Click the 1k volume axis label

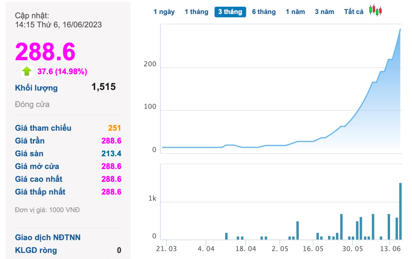(x=152, y=199)
